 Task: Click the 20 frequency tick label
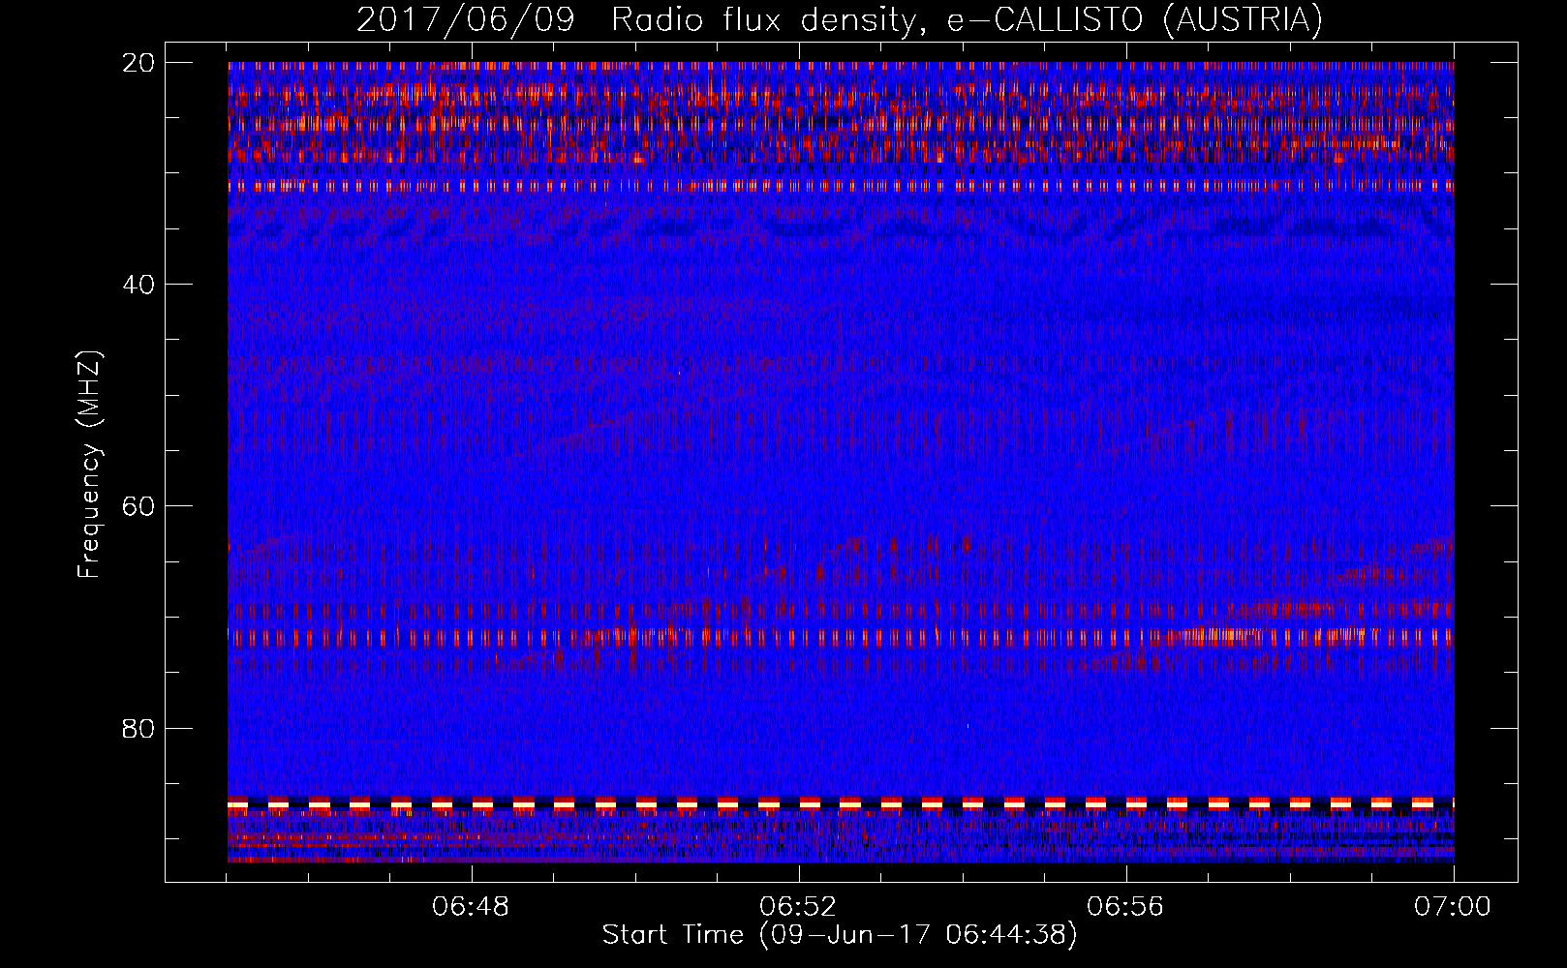[x=140, y=62]
